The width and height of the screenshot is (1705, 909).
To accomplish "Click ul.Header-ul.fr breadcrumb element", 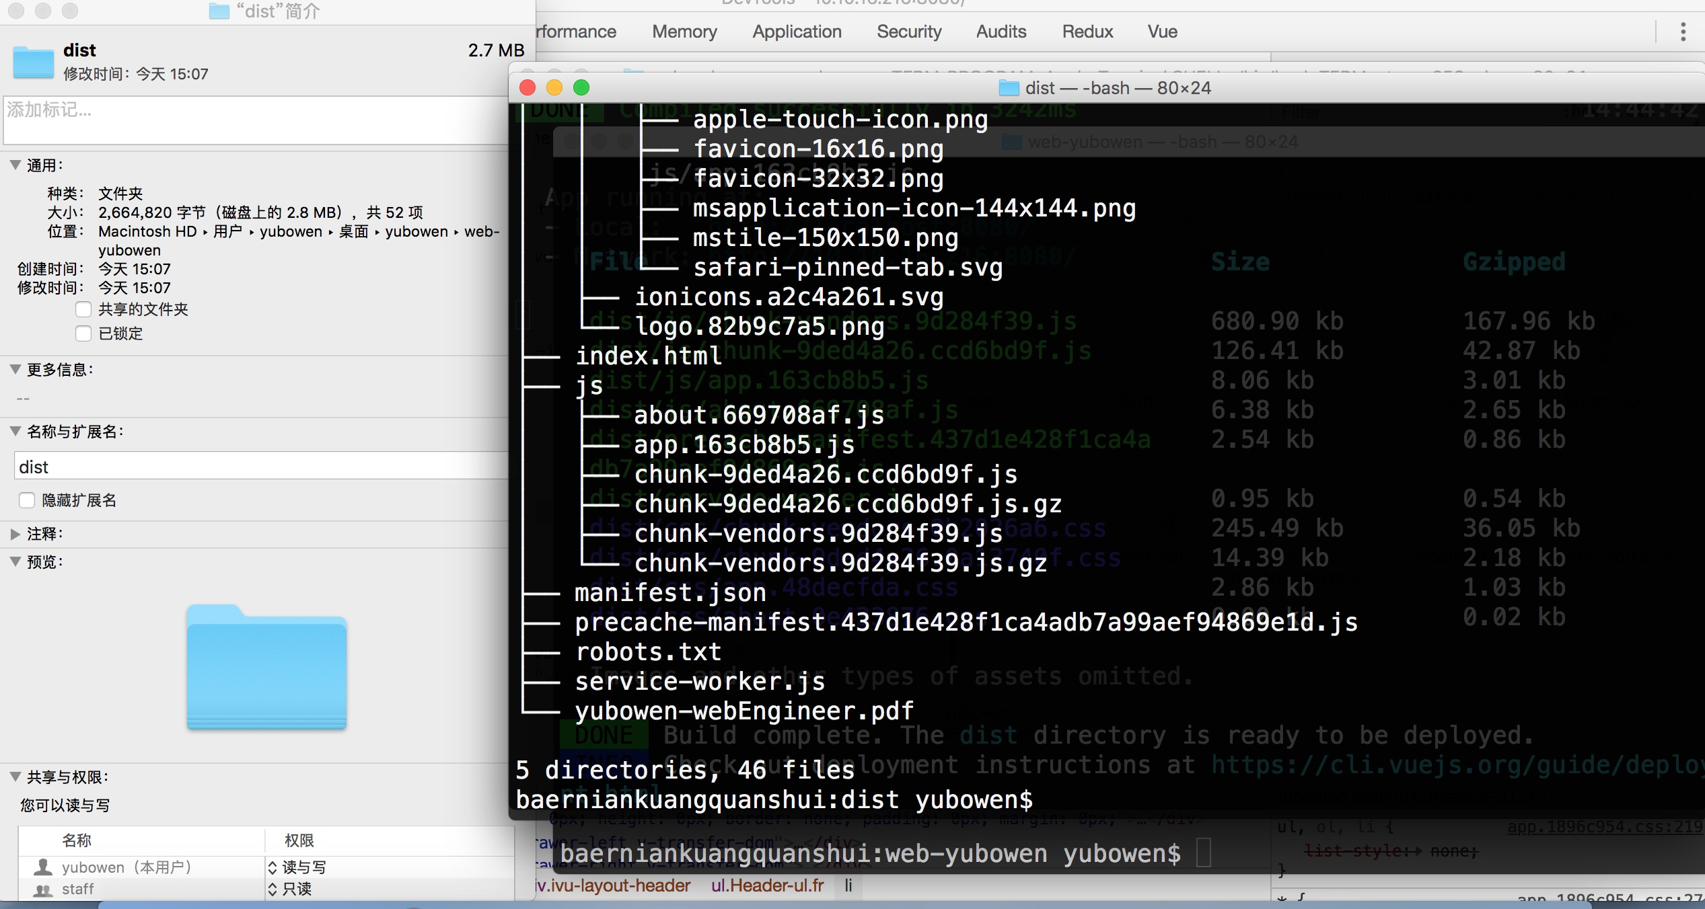I will 767,885.
